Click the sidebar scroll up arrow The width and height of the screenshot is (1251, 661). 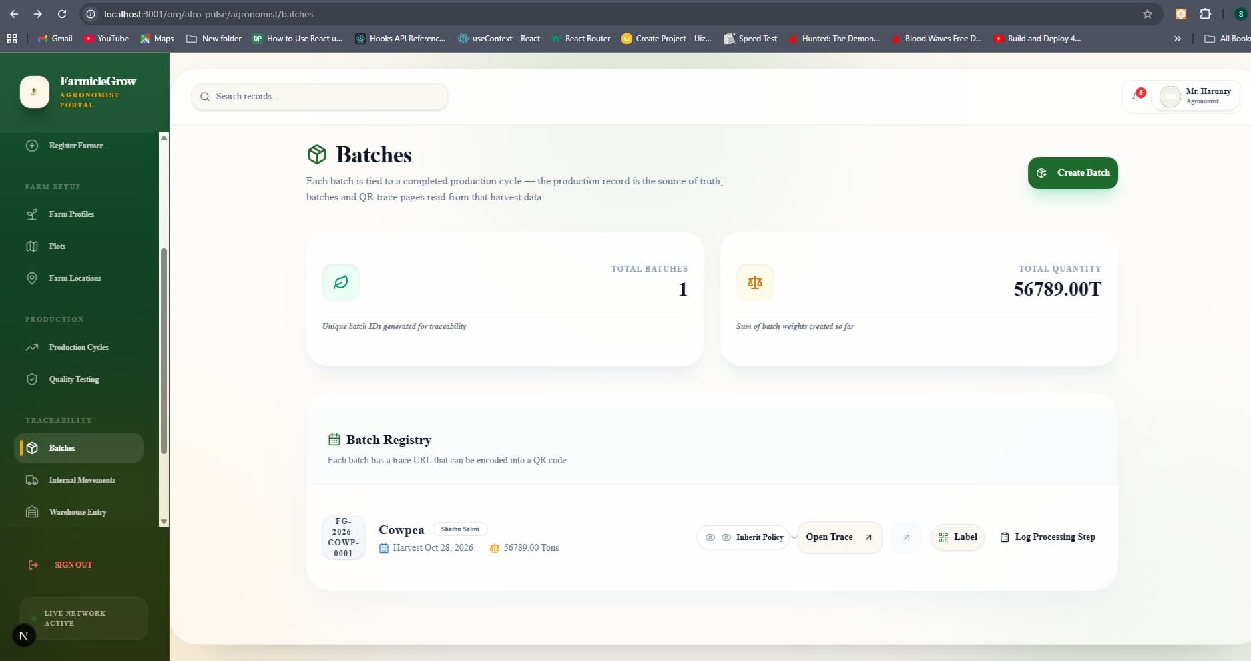point(164,138)
